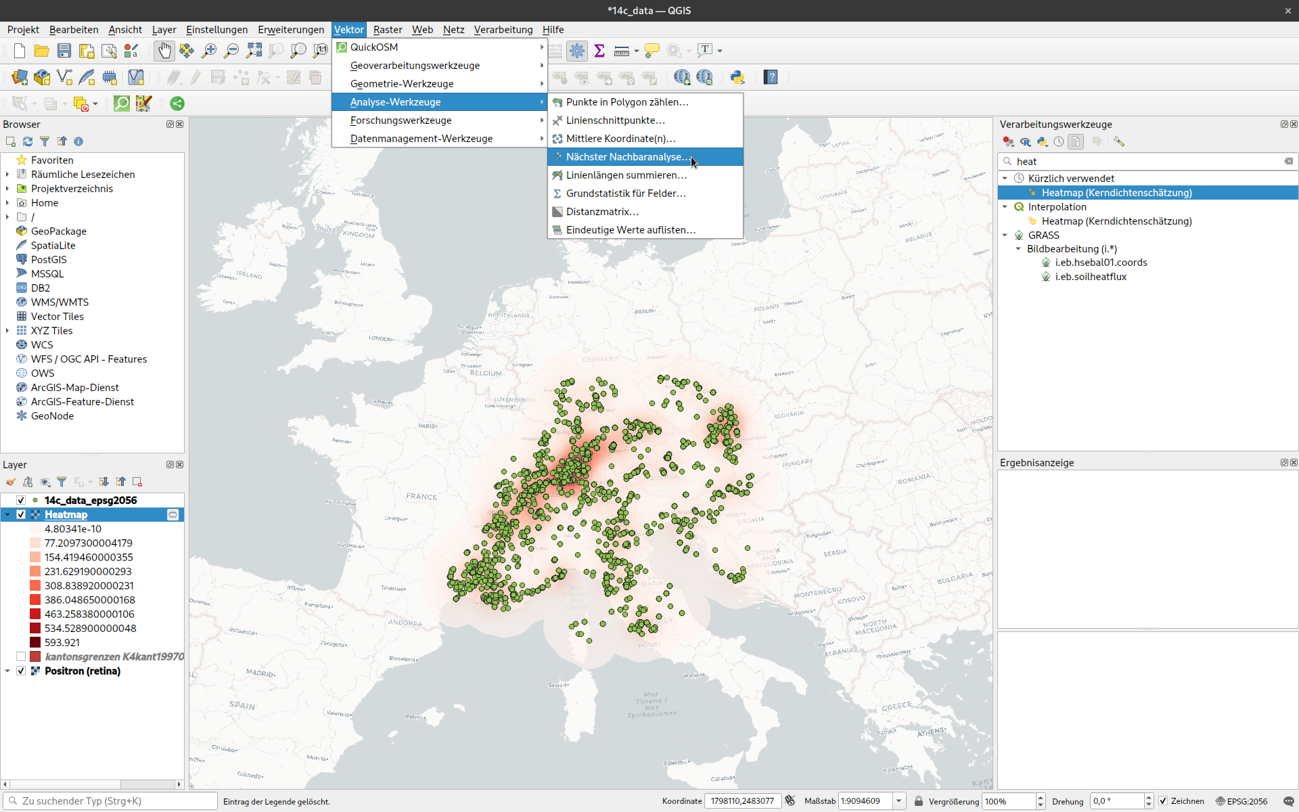The width and height of the screenshot is (1299, 812).
Task: Click the Save Project floppy icon
Action: 64,51
